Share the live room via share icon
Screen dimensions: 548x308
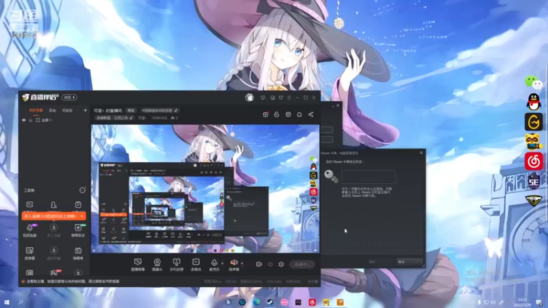[x=311, y=114]
